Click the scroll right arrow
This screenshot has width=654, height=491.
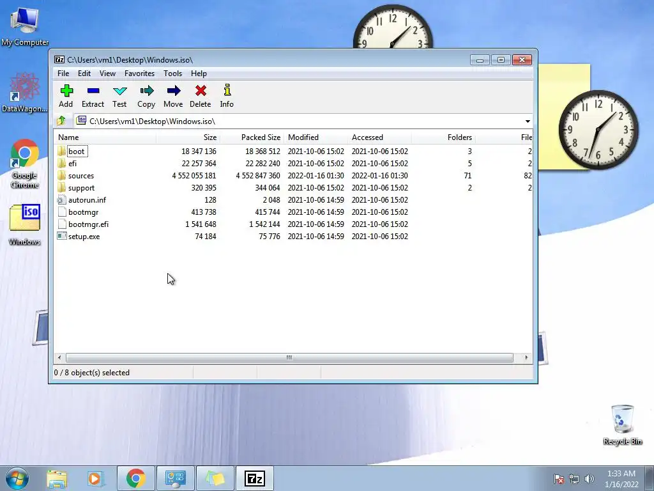(x=526, y=357)
